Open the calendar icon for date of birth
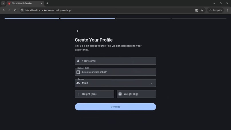 click(x=78, y=72)
